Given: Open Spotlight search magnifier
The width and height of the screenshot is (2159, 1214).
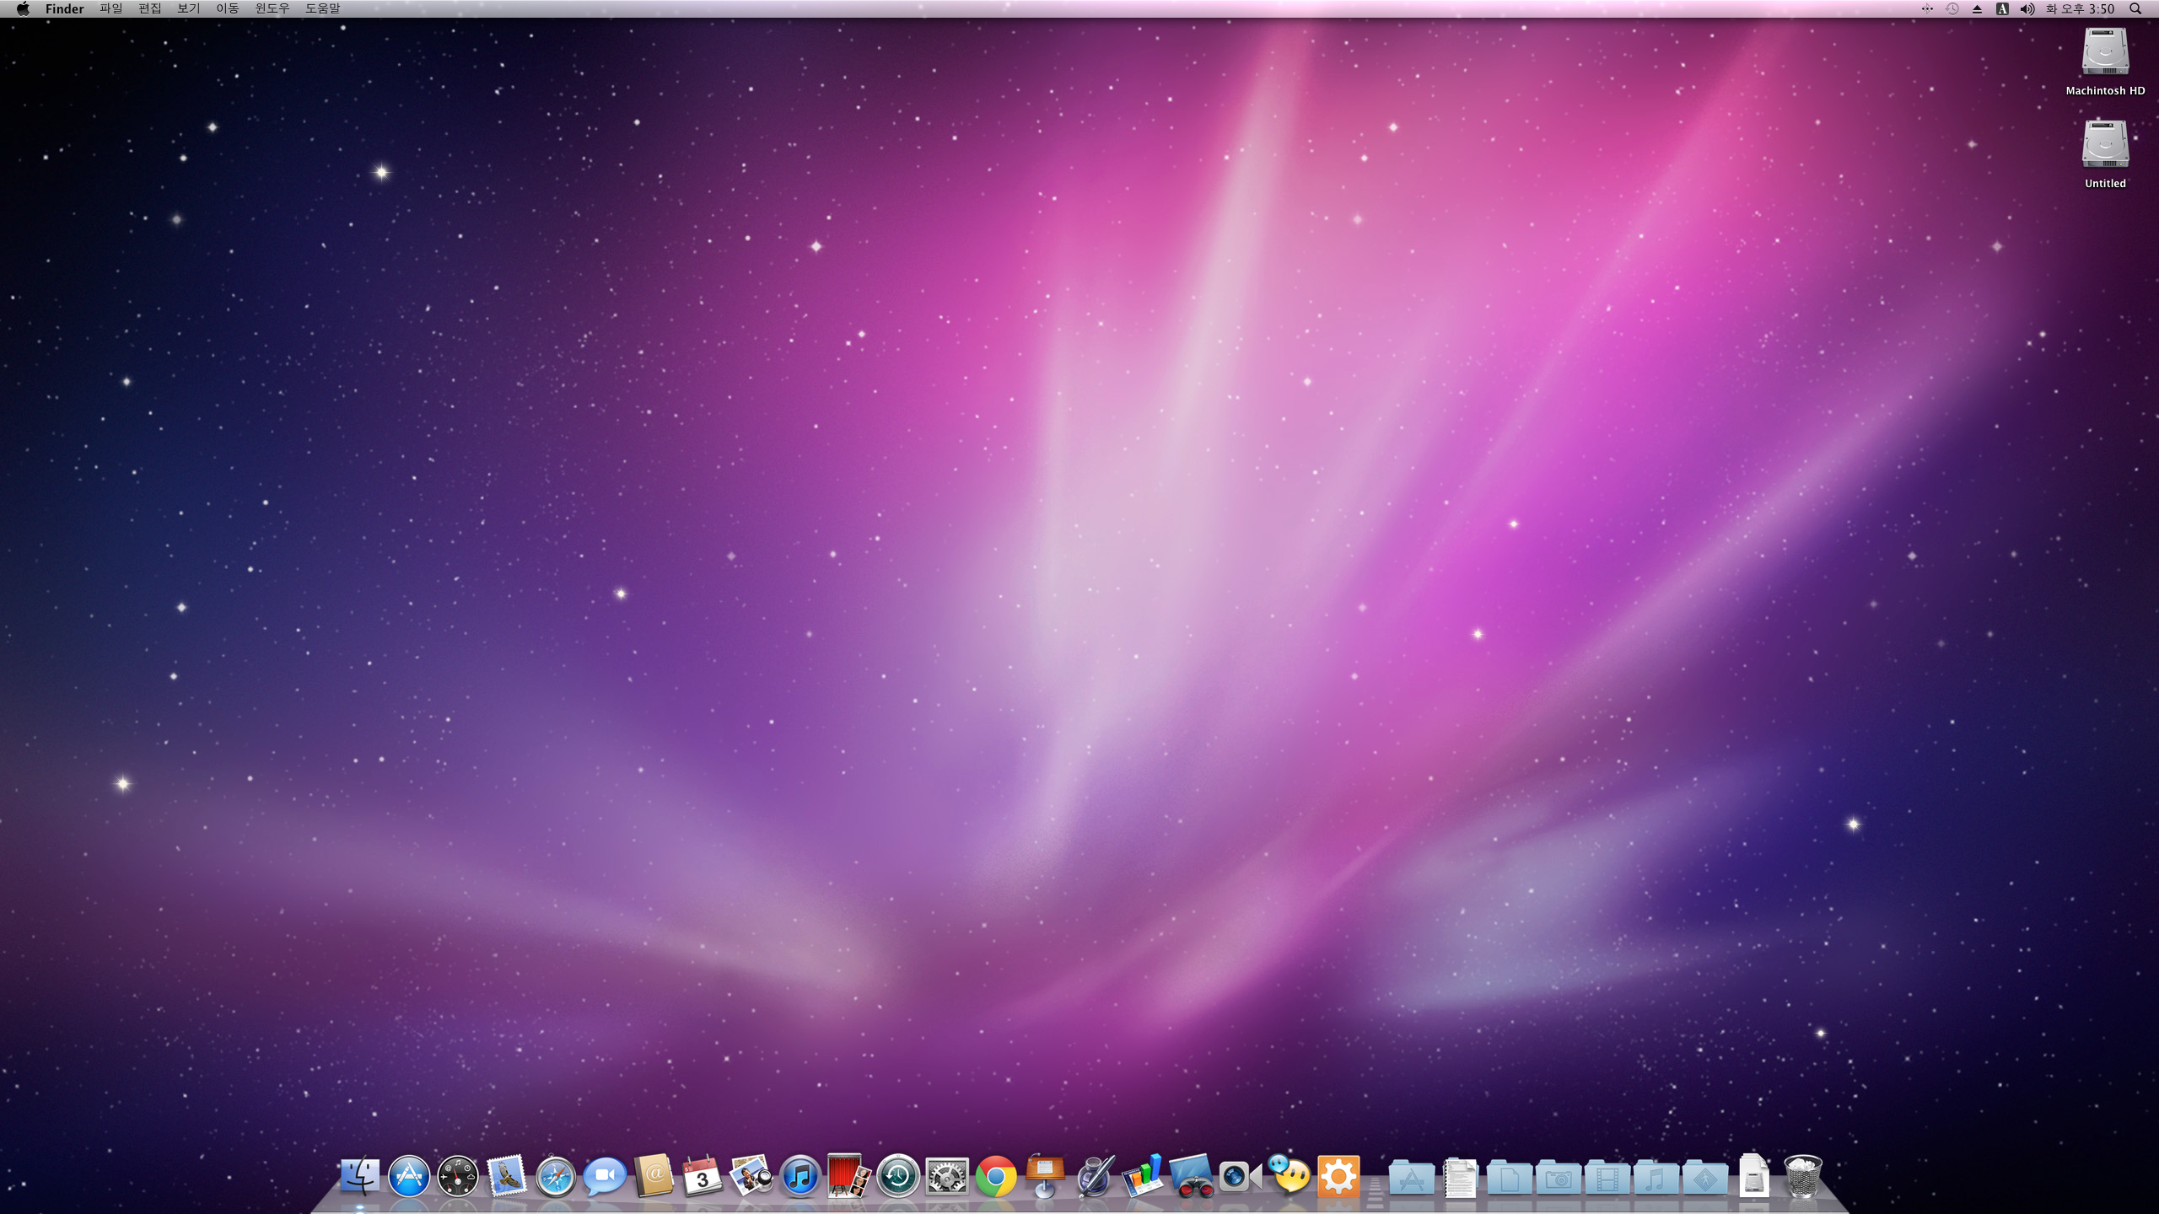Looking at the screenshot, I should 2135,8.
